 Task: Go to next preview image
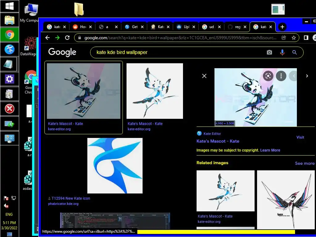[307, 76]
